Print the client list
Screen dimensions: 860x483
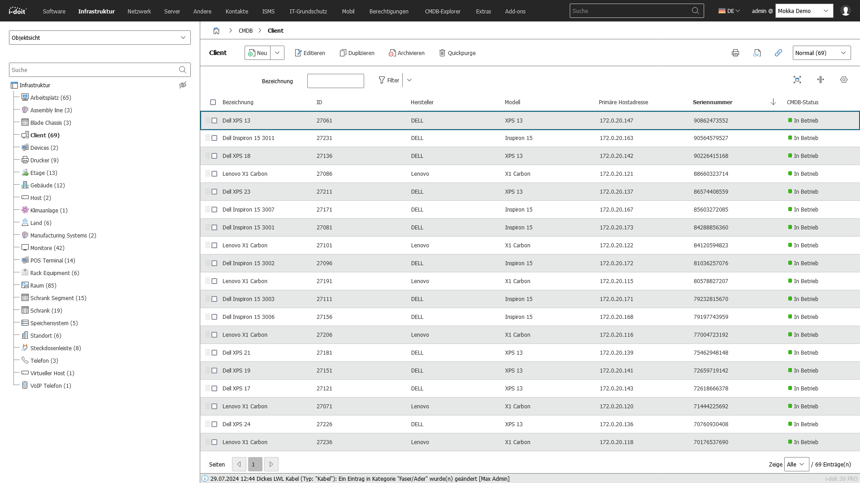pyautogui.click(x=735, y=53)
